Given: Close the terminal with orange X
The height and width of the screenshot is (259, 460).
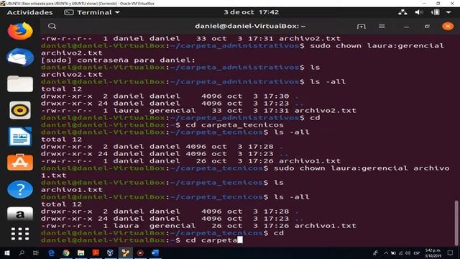Looking at the screenshot, I should (448, 26).
